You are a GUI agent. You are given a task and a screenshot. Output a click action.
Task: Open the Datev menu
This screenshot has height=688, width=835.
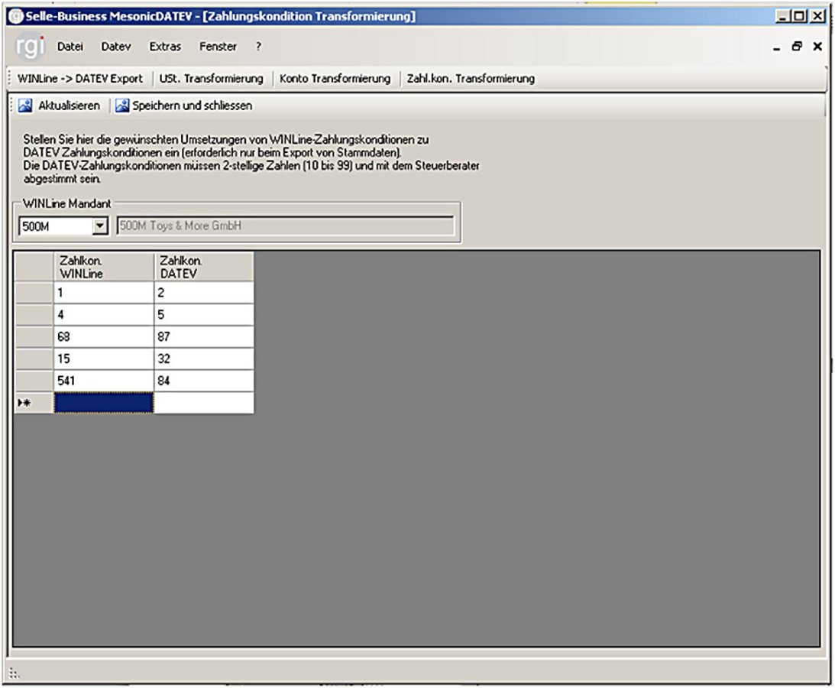115,47
